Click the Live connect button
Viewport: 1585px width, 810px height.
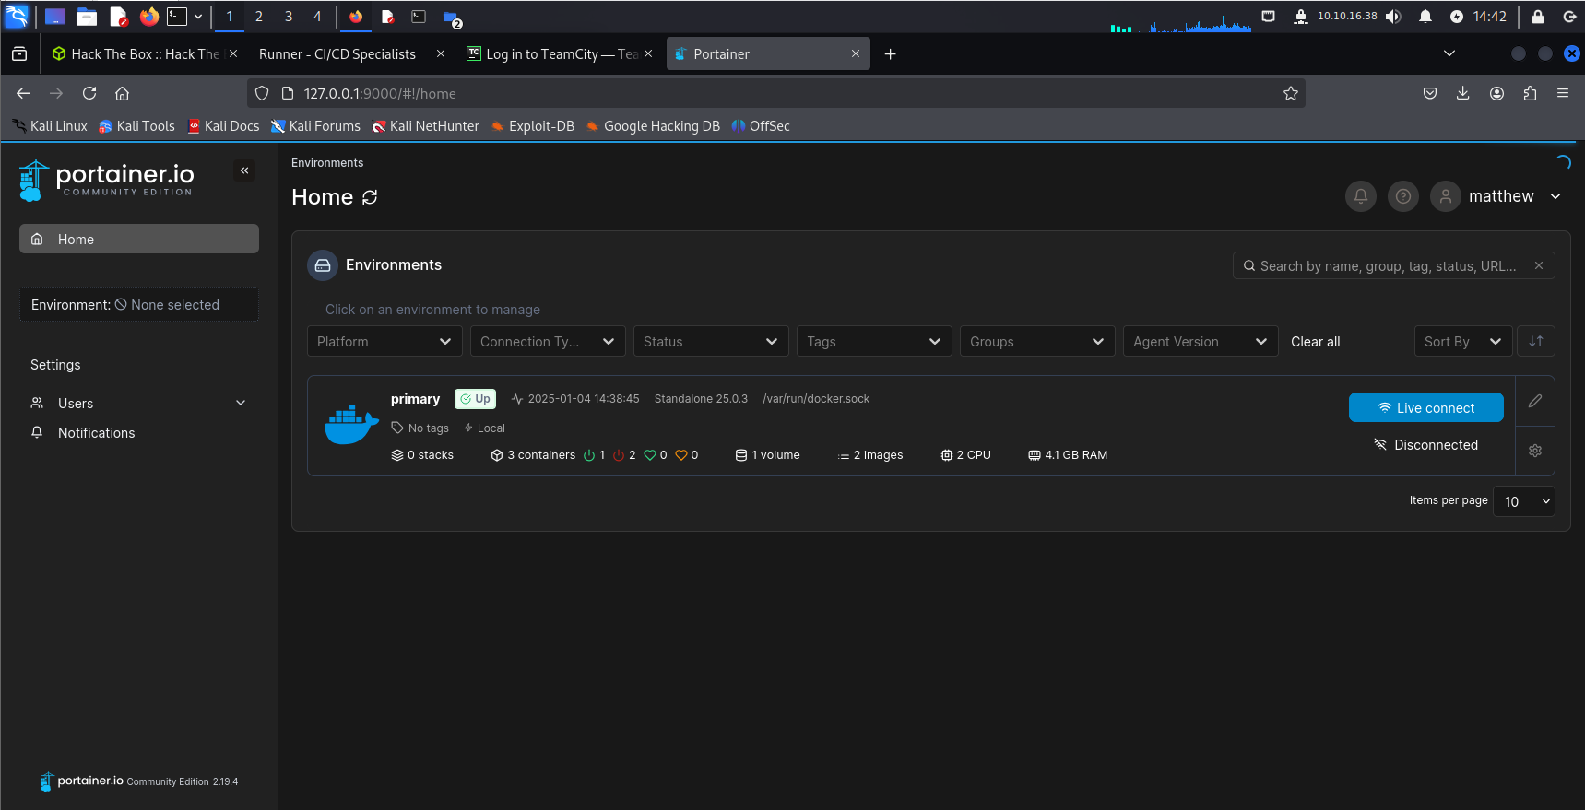1425,407
